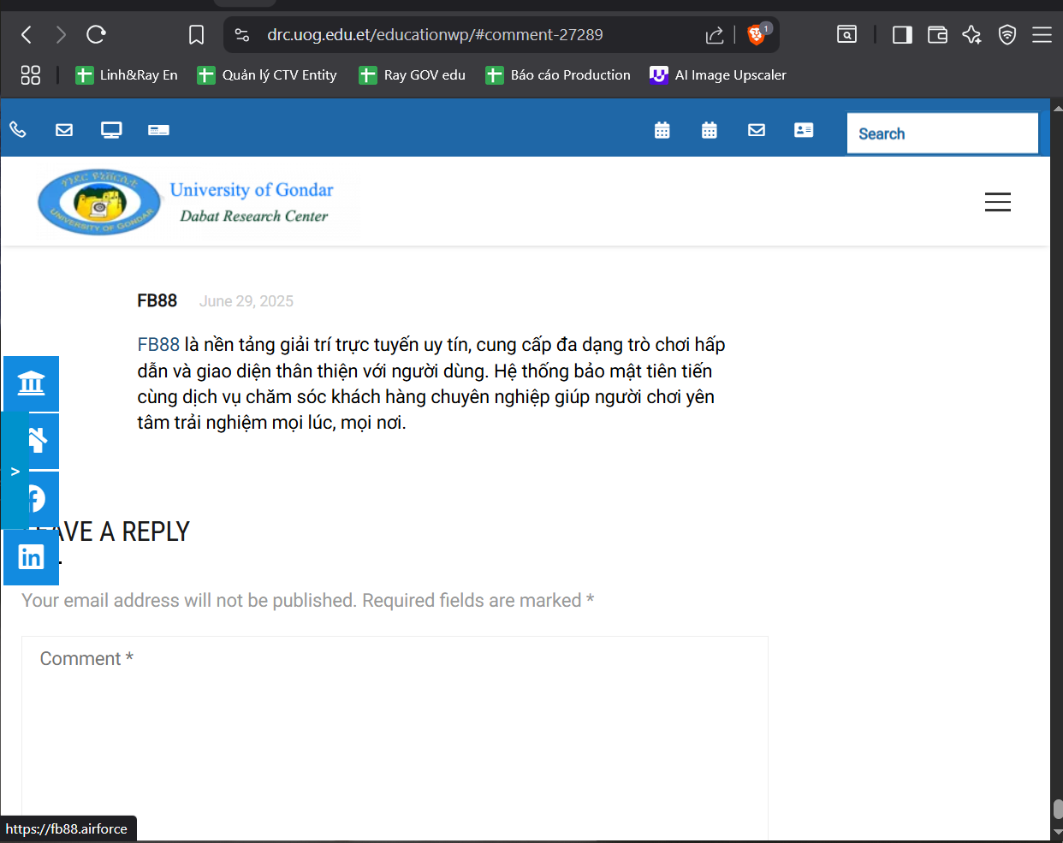Click the Dabat Research Center title

(254, 217)
